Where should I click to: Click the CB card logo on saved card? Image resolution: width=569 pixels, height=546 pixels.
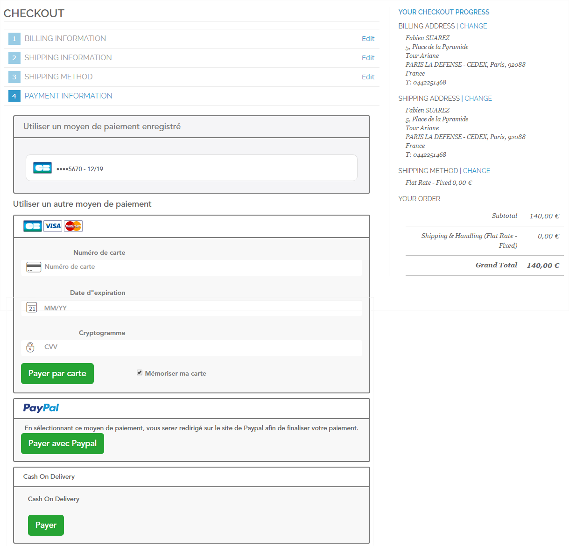[42, 168]
